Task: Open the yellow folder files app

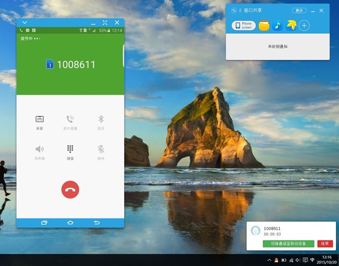Action: (x=264, y=26)
